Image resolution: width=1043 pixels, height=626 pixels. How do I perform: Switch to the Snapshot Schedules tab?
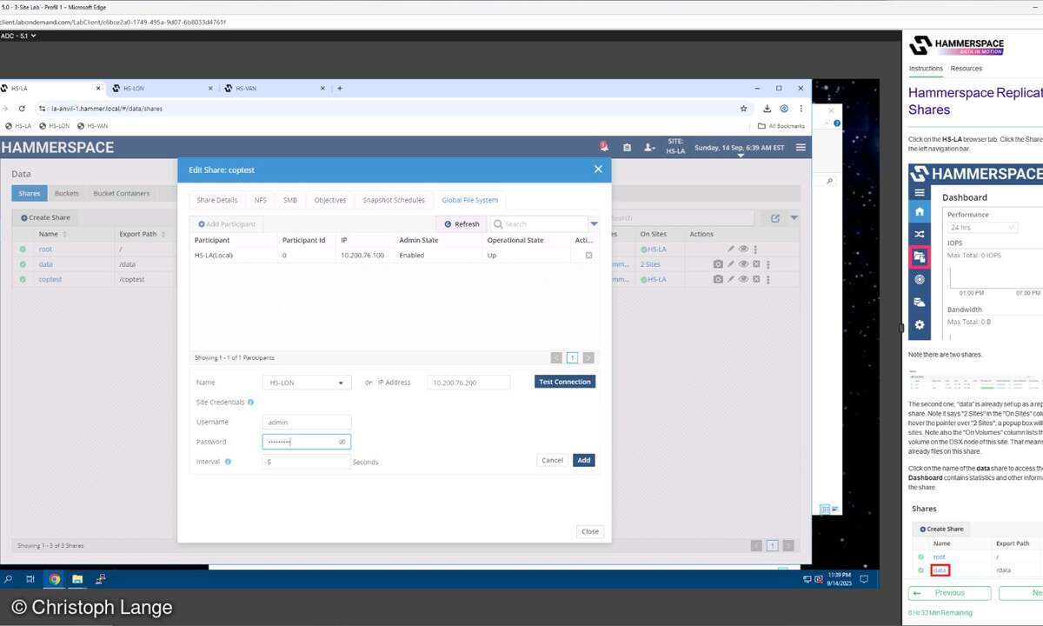point(394,200)
